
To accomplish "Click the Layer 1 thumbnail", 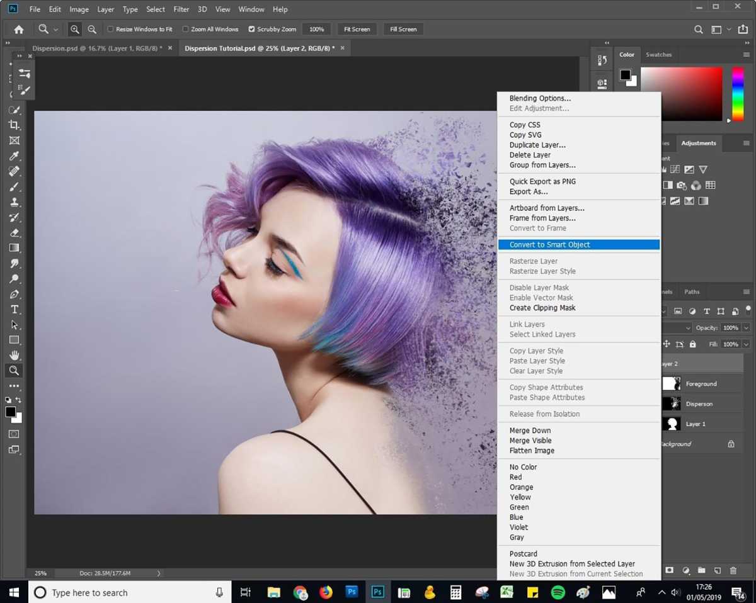I will click(672, 424).
